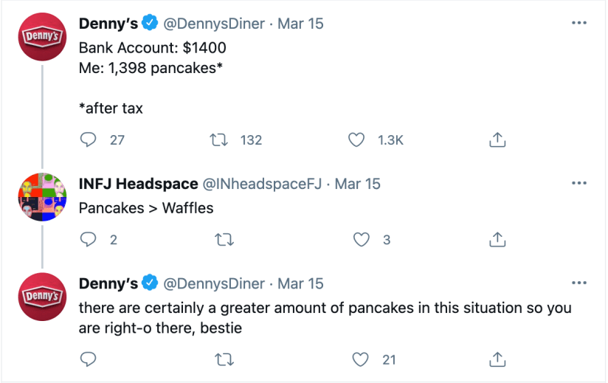Retweet the Pancakes > Waffles tweet
The image size is (608, 383).
click(218, 239)
